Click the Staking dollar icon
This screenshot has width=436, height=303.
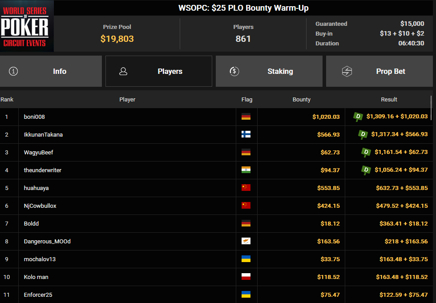coord(234,71)
